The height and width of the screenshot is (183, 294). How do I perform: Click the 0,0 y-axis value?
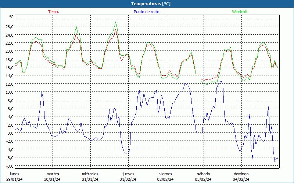[10, 133]
